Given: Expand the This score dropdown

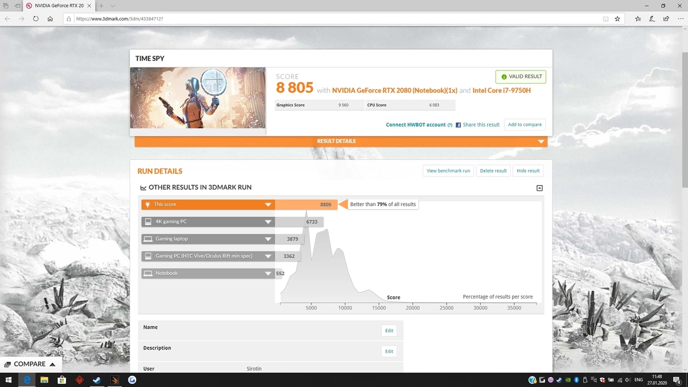Looking at the screenshot, I should coord(268,205).
